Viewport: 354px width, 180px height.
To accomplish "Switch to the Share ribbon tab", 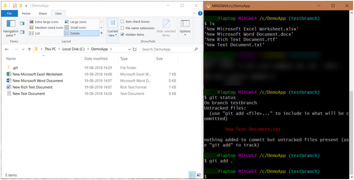I will [42, 14].
